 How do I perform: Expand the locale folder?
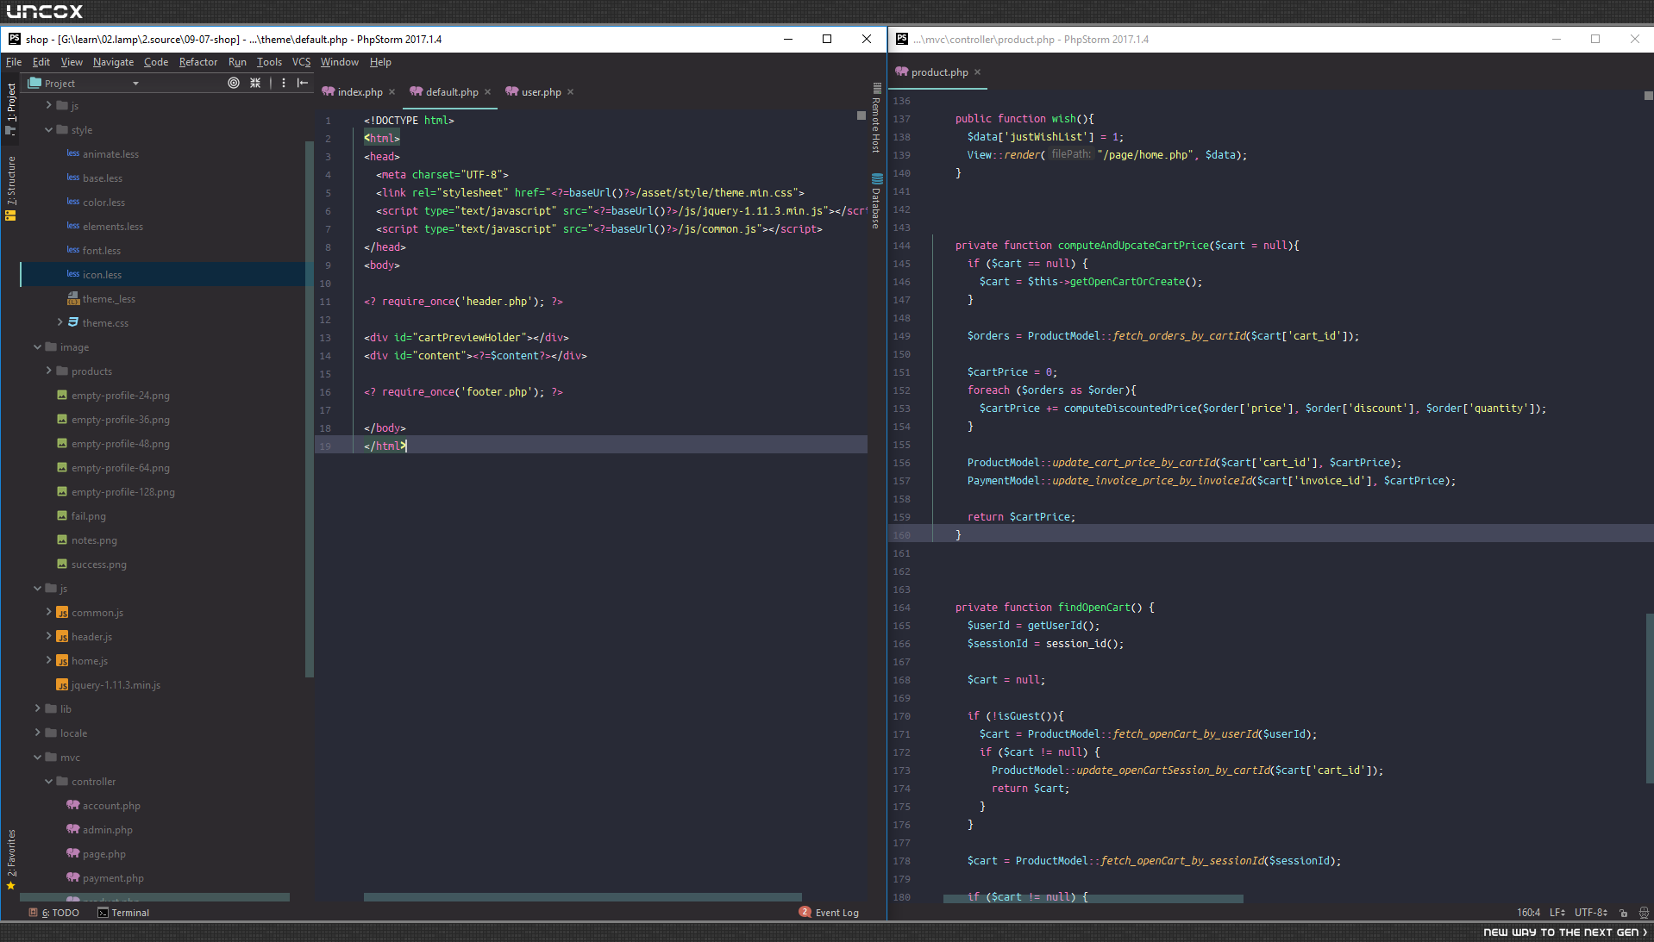tap(38, 733)
